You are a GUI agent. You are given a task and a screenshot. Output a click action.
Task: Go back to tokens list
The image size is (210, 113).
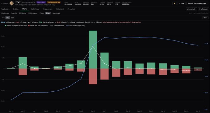5,3
